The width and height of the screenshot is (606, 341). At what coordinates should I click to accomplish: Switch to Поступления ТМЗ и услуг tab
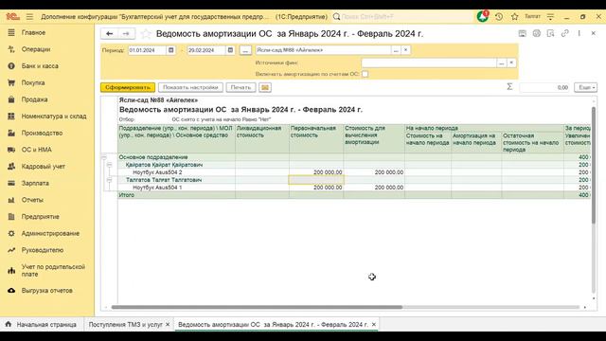tap(126, 325)
